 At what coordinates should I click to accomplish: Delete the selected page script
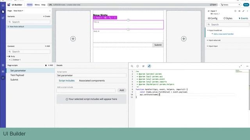click(46, 65)
